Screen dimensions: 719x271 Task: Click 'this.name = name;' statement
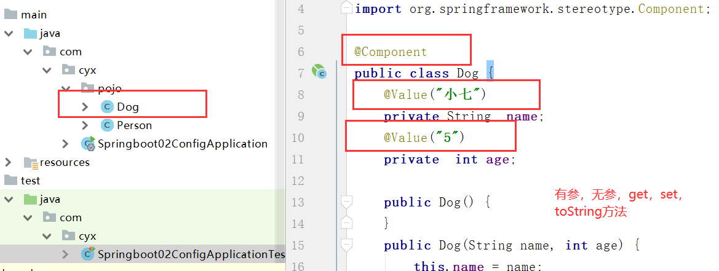click(479, 267)
